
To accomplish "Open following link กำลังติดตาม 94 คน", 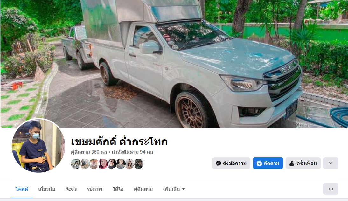I will [x=132, y=152].
